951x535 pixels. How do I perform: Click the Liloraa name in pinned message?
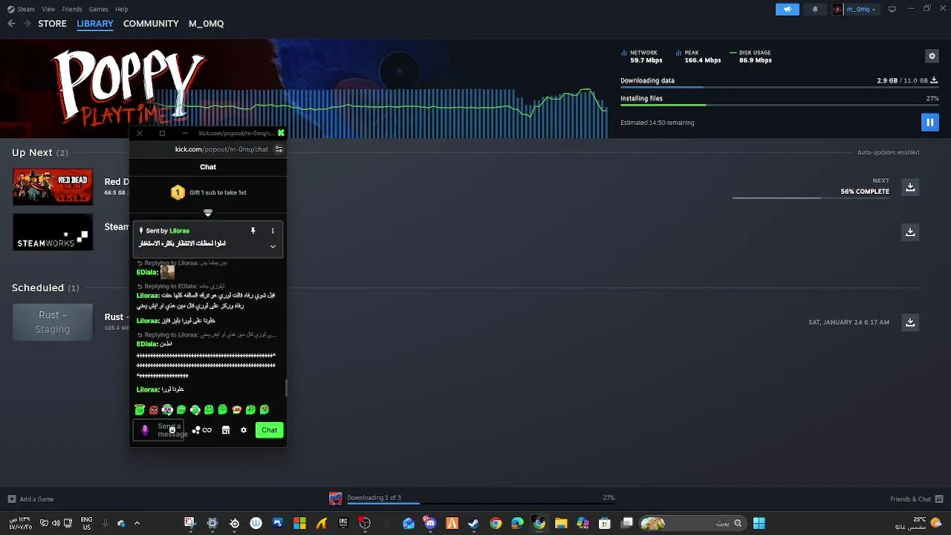click(179, 231)
